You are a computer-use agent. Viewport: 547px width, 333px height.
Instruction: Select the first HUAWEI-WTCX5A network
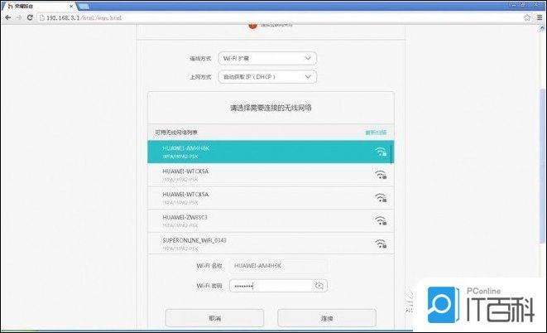(x=271, y=175)
